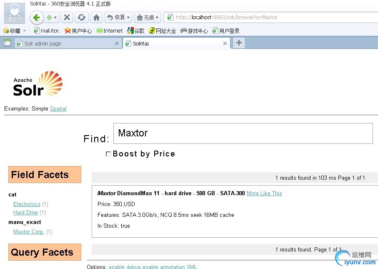Close the Solritas tab
Screen dimensions: 378x269
[225, 43]
